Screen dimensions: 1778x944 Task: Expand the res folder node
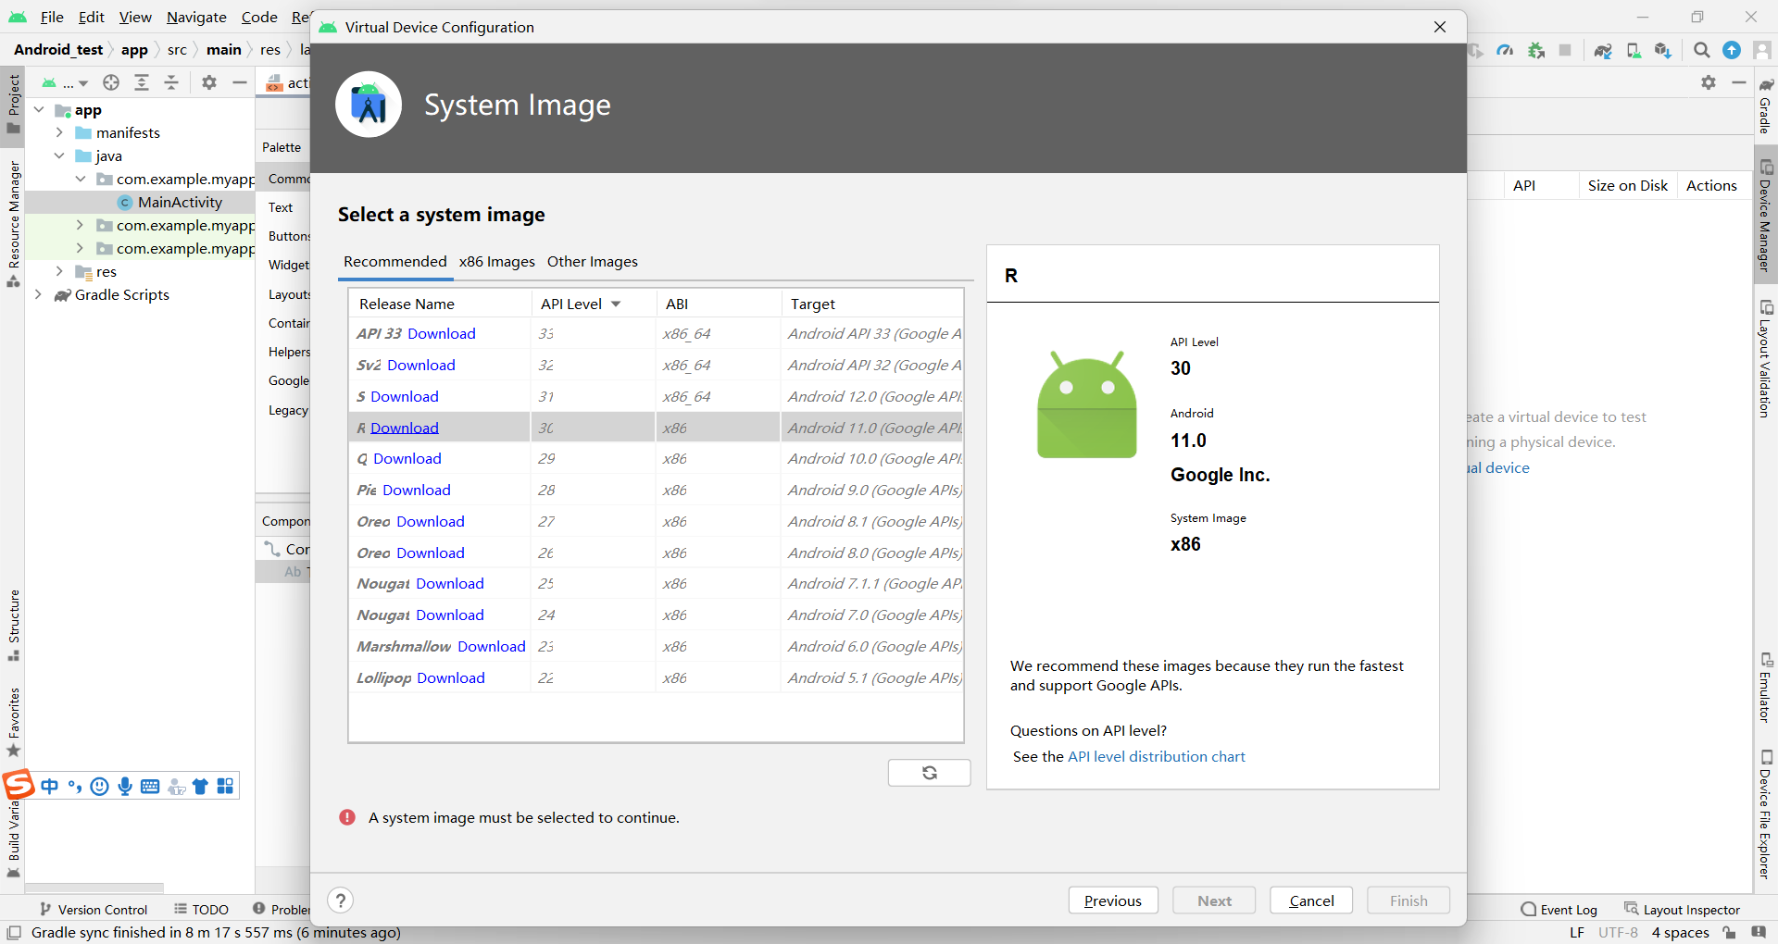(x=59, y=271)
